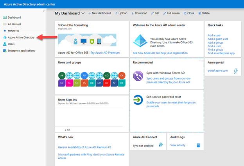Select the PS group tile
Image resolution: width=244 pixels, height=166 pixels.
click(84, 83)
